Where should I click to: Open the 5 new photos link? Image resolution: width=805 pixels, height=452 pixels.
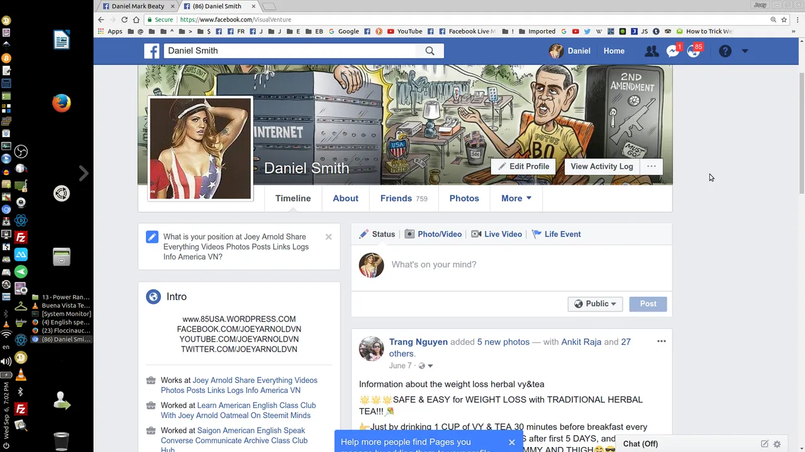pos(503,342)
